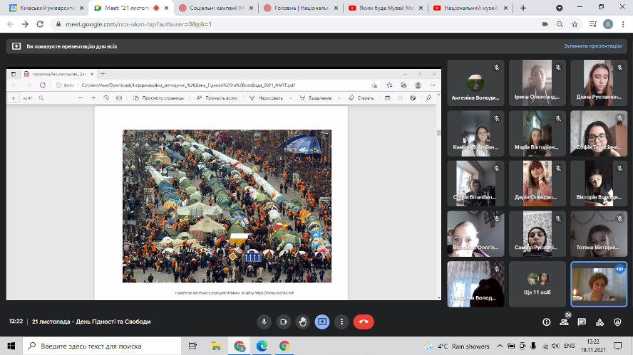This screenshot has width=633, height=355.
Task: Click Зупинити презентацію link
Action: tap(592, 46)
